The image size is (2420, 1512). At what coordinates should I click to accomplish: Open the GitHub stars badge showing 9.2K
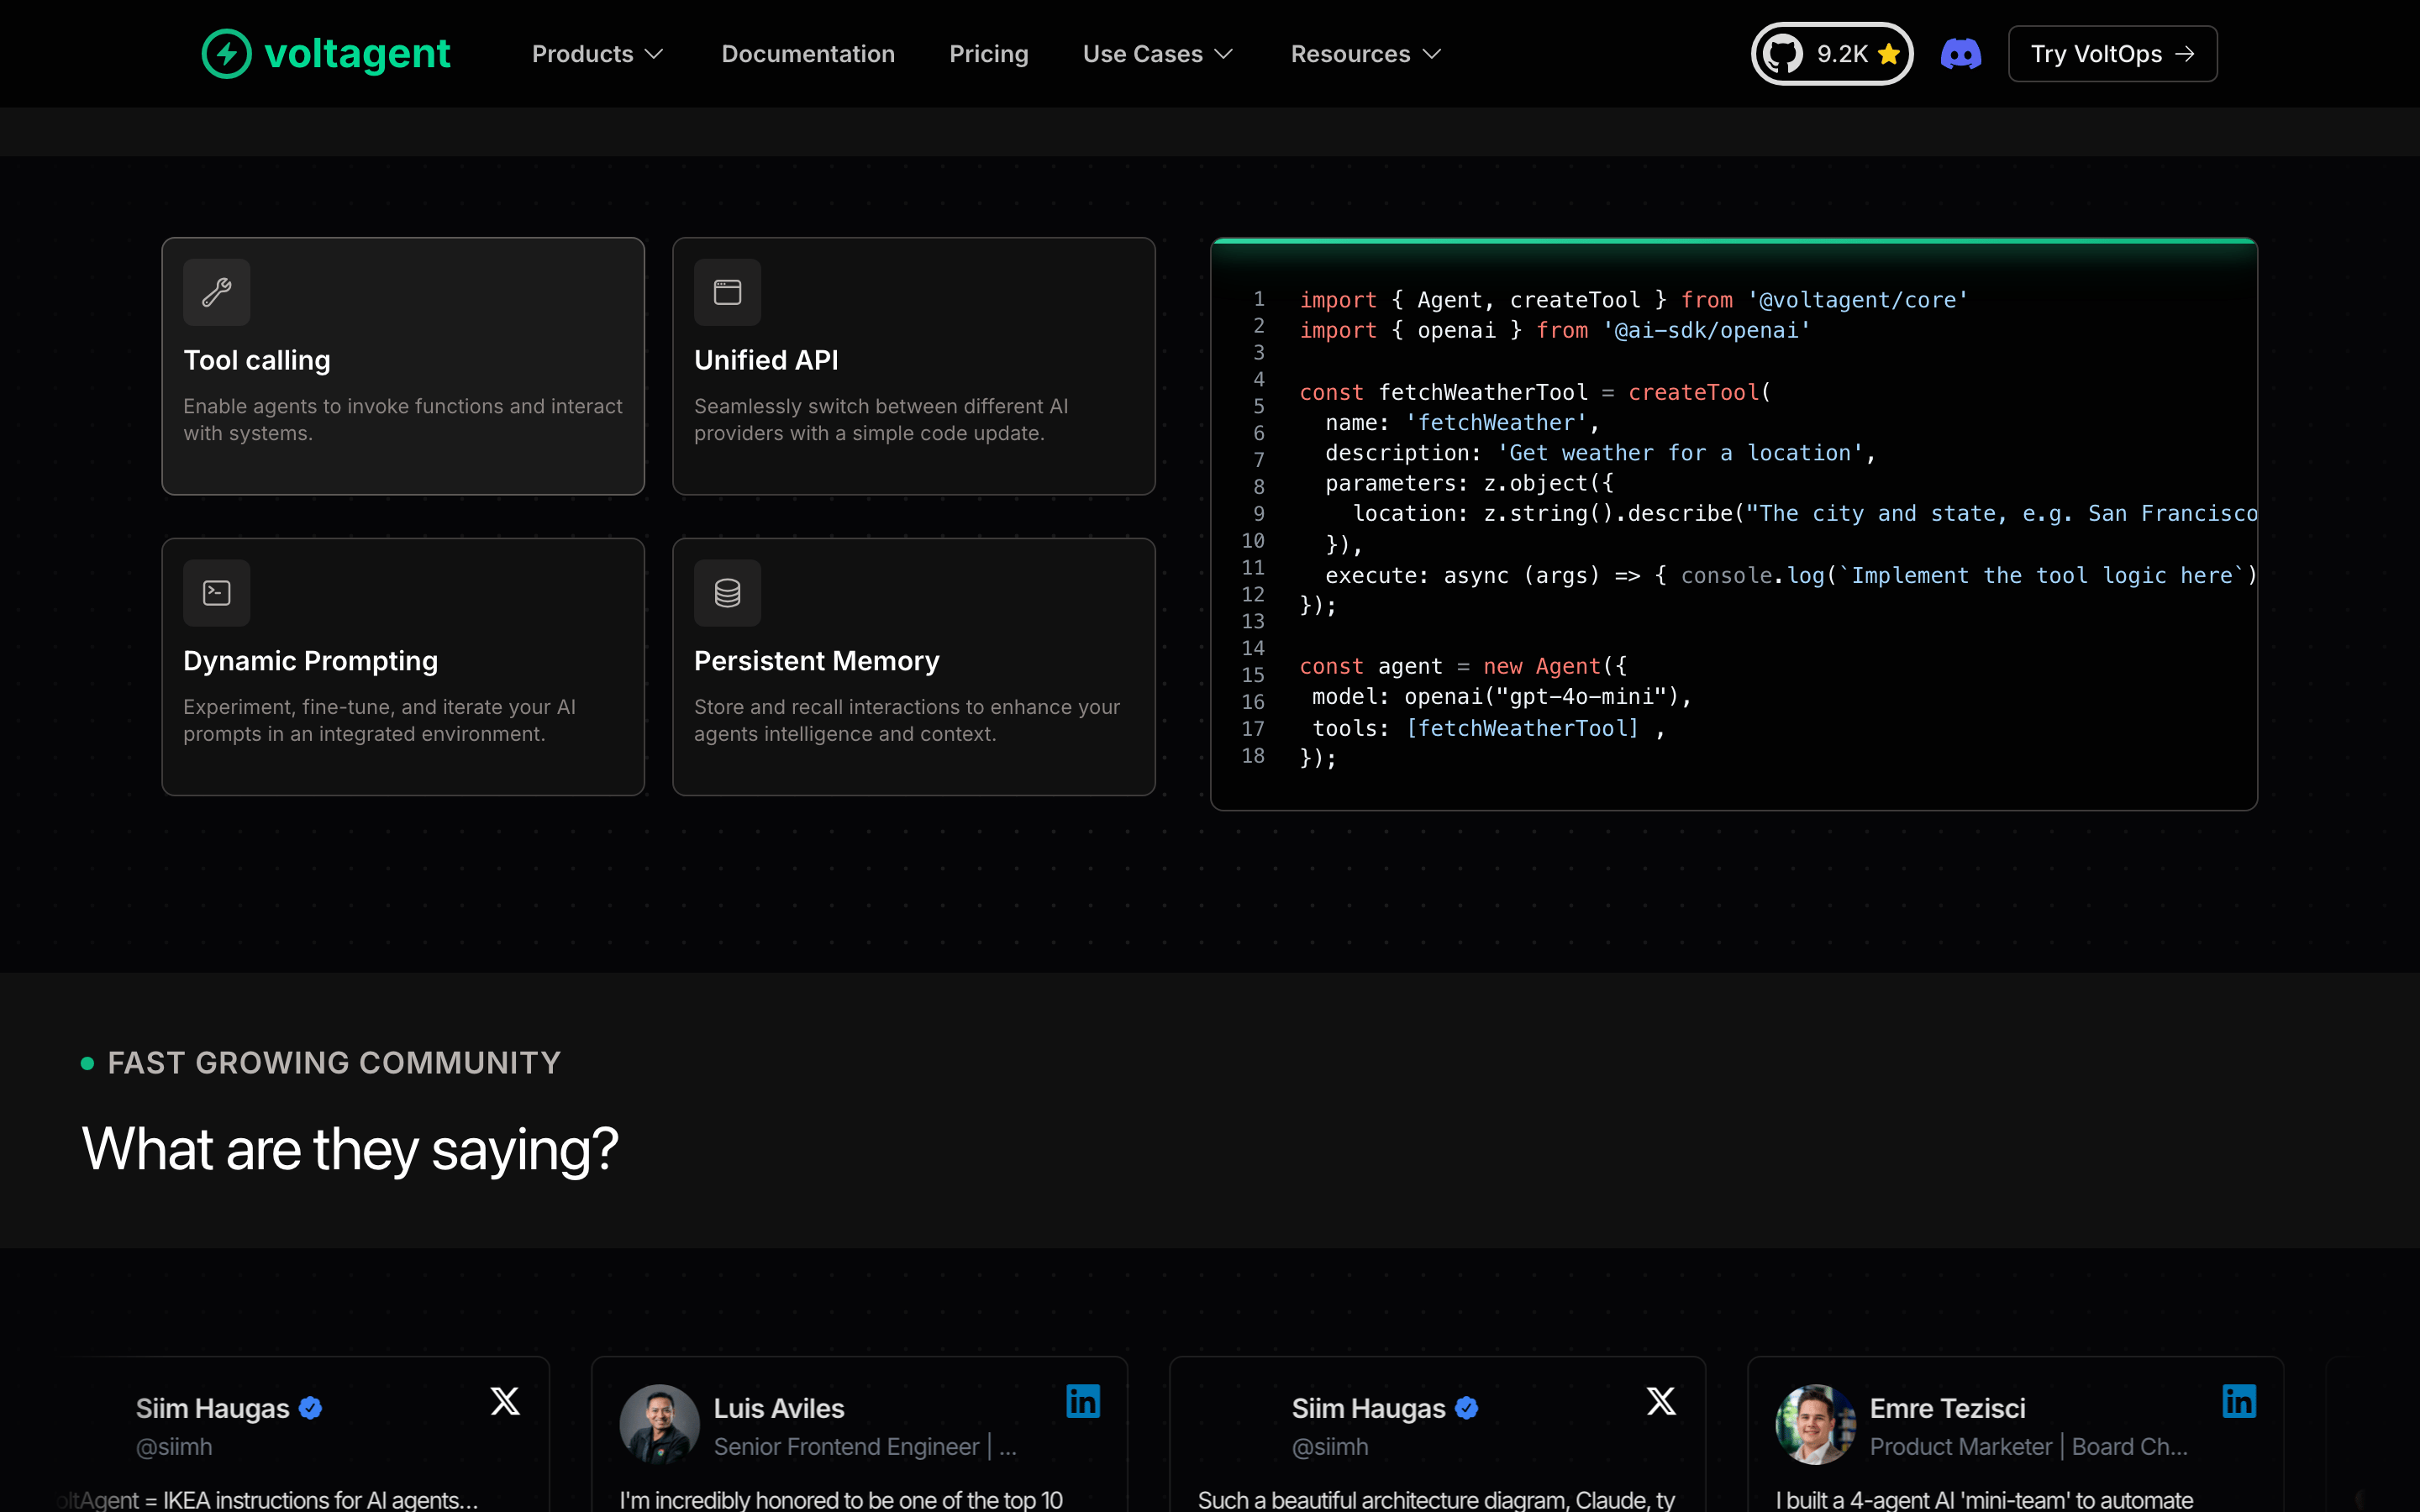(x=1831, y=54)
